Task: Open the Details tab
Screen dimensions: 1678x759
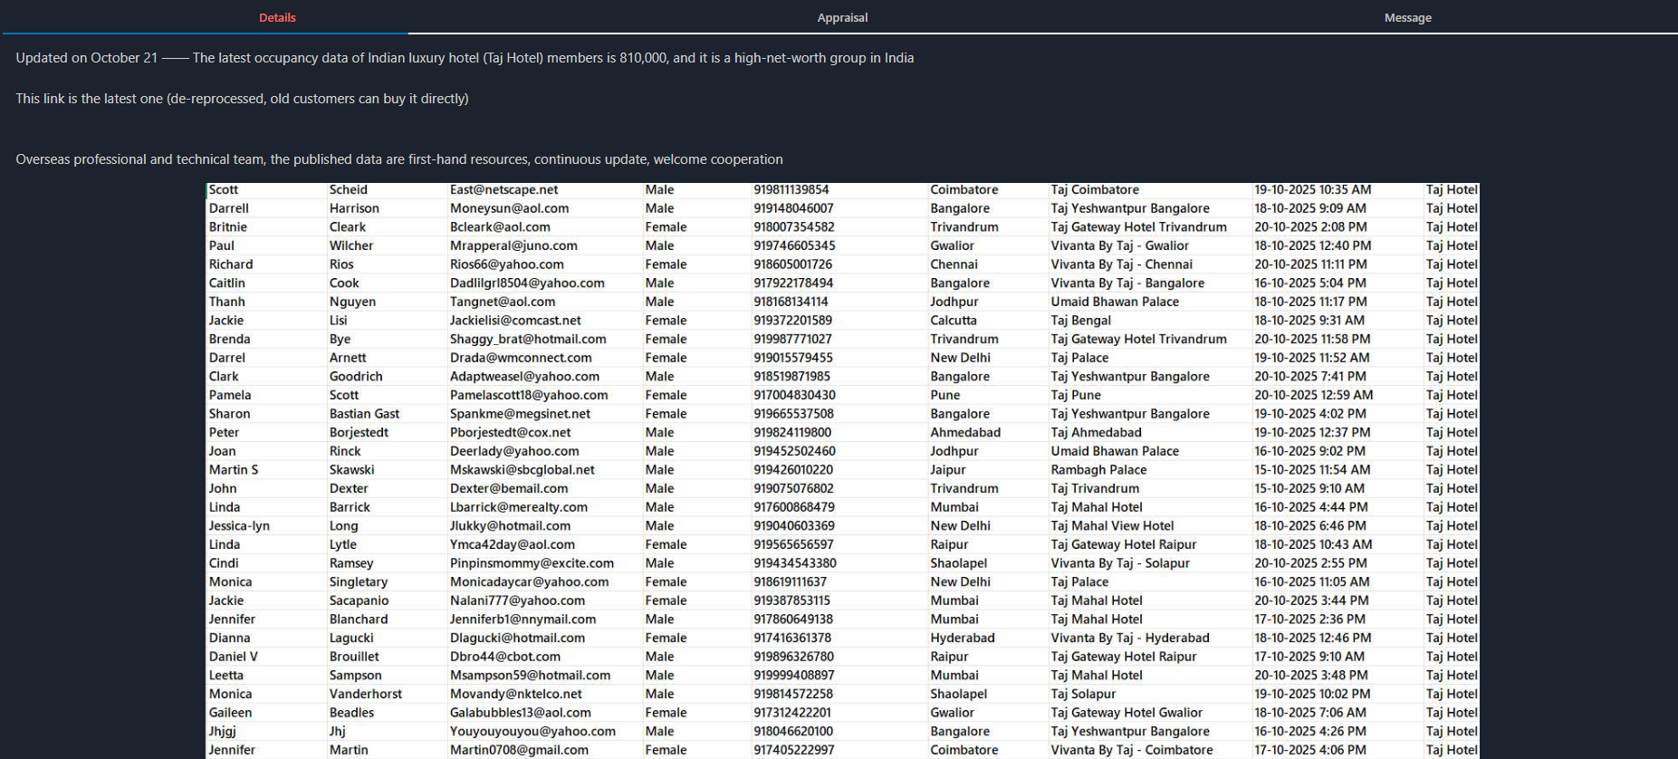Action: point(277,17)
